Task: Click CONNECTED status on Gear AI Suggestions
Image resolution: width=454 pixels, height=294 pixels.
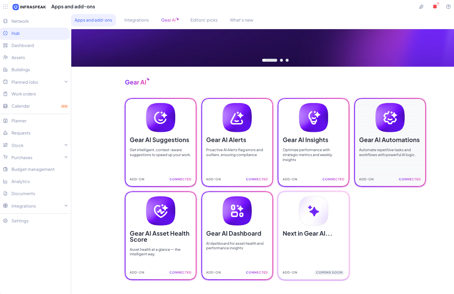Action: 181,179
